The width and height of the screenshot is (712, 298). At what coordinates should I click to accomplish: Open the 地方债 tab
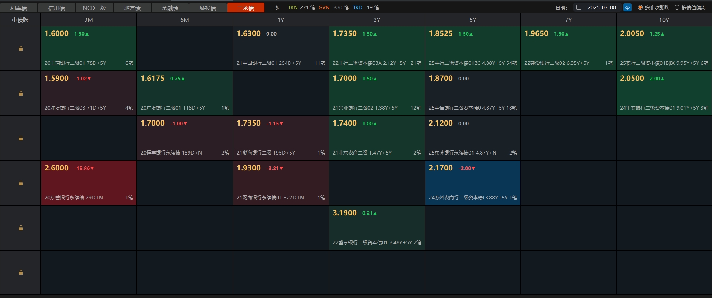(x=132, y=8)
